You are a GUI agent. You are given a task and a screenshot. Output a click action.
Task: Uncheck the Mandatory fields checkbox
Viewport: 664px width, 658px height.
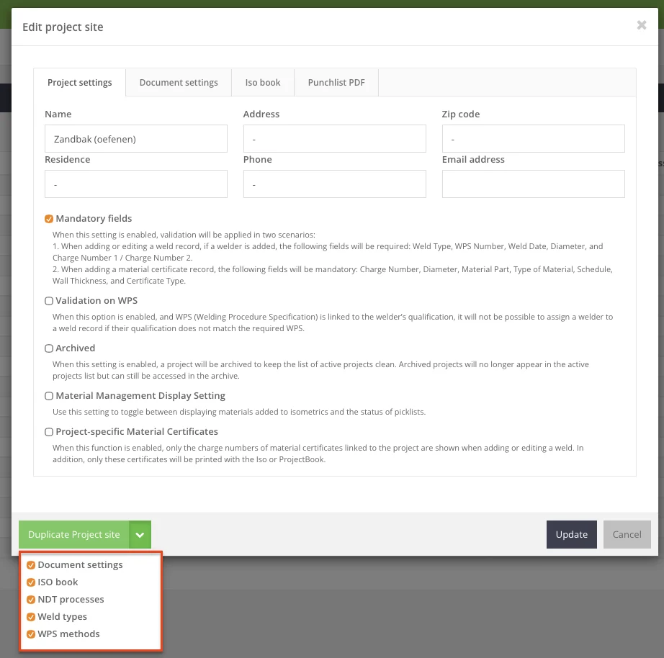pyautogui.click(x=49, y=219)
